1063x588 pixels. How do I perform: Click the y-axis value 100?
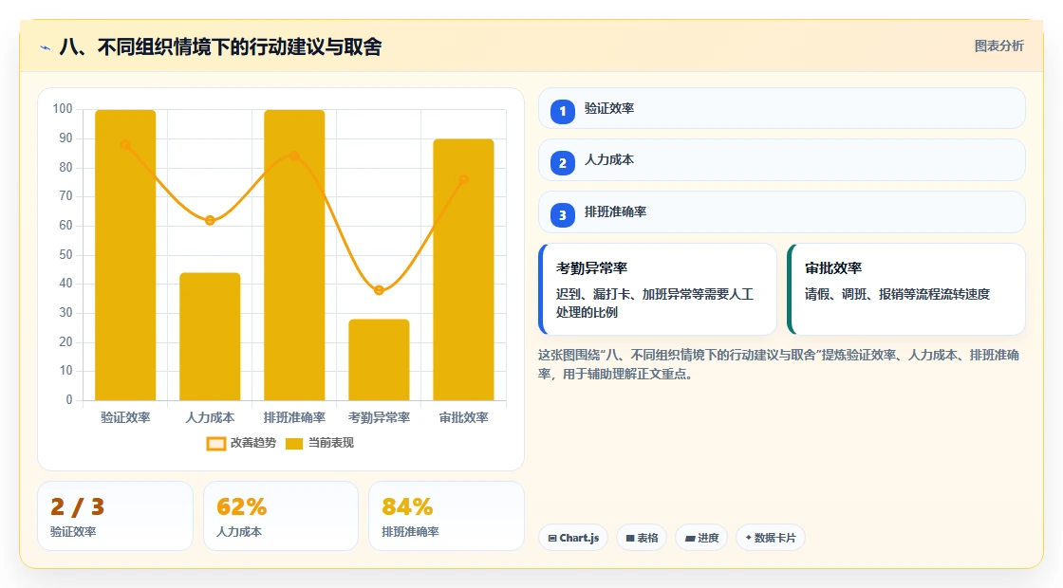[63, 108]
